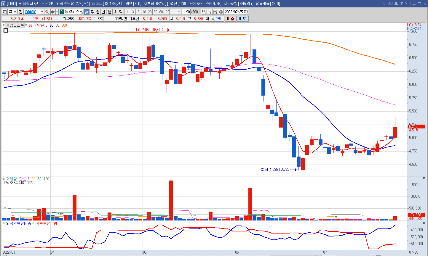Open the grid table icon under legend

click(x=6, y=30)
